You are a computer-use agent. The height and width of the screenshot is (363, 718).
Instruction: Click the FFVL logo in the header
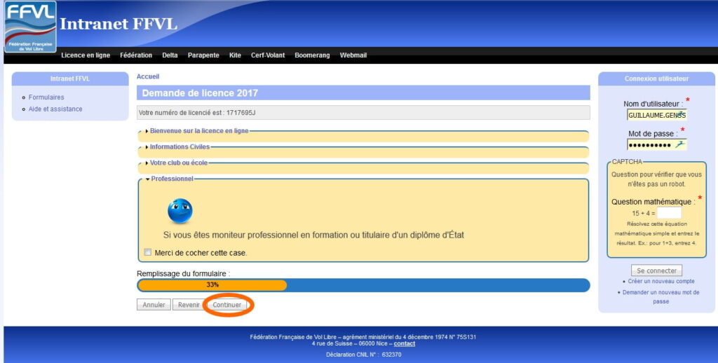coord(30,27)
